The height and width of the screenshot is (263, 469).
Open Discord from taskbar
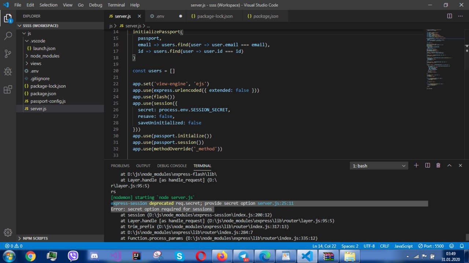click(95, 256)
